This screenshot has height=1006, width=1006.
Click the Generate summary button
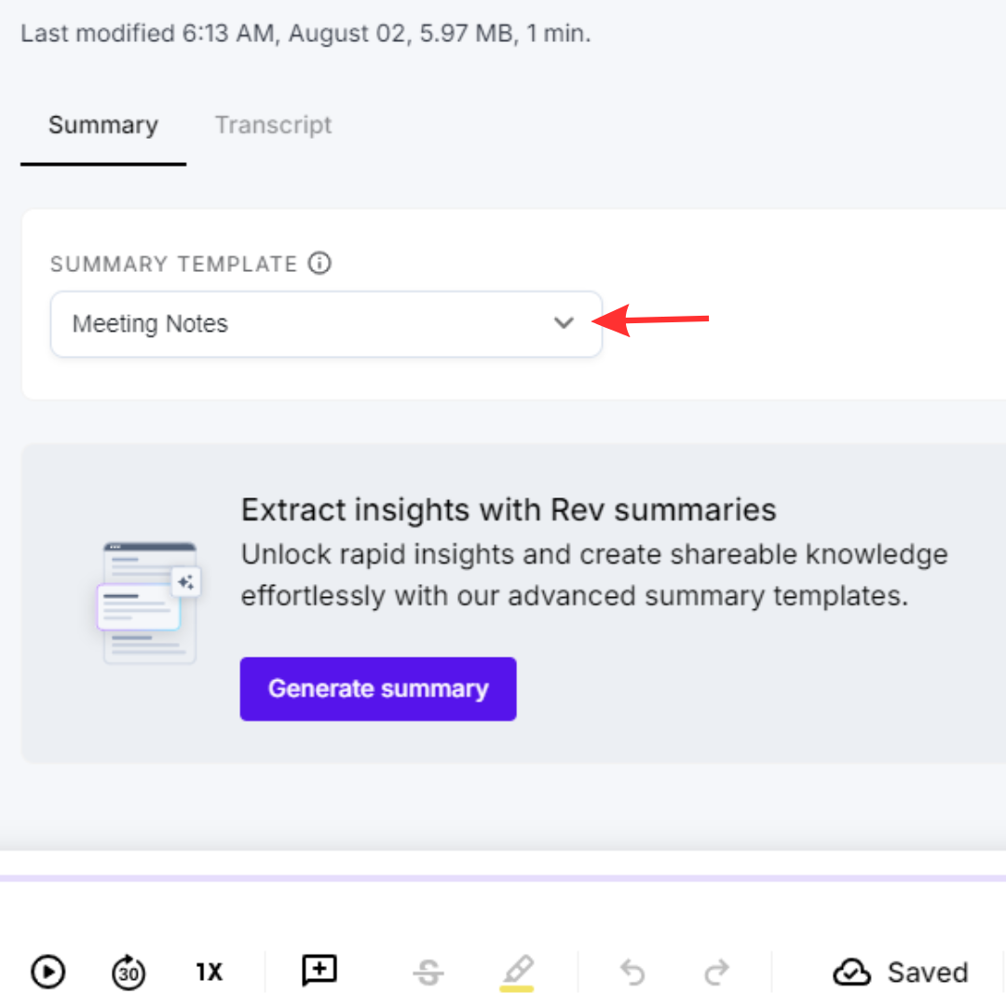pos(377,688)
